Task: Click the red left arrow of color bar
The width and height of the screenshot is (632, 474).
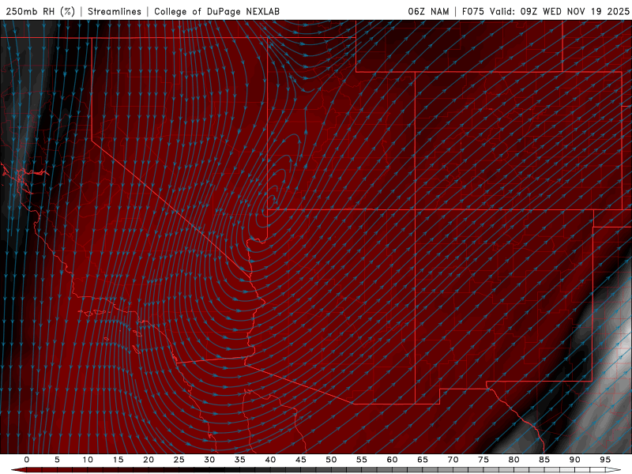Action: point(18,470)
